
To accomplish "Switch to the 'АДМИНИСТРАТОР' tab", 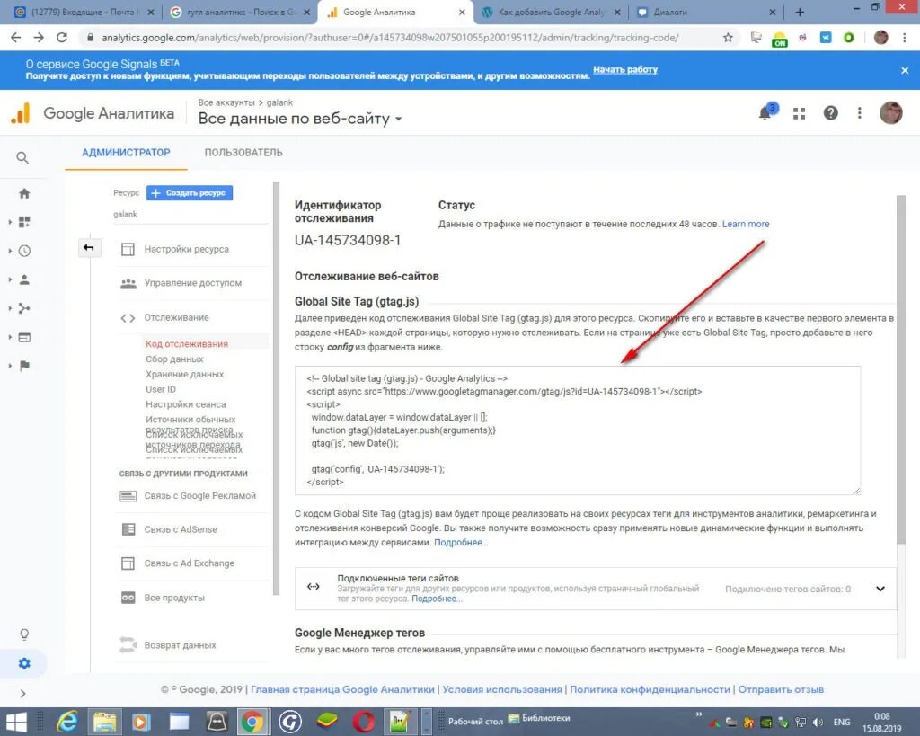I will pos(126,153).
